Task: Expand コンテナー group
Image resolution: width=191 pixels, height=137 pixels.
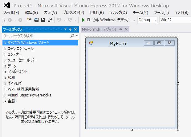Action: pos(5,55)
